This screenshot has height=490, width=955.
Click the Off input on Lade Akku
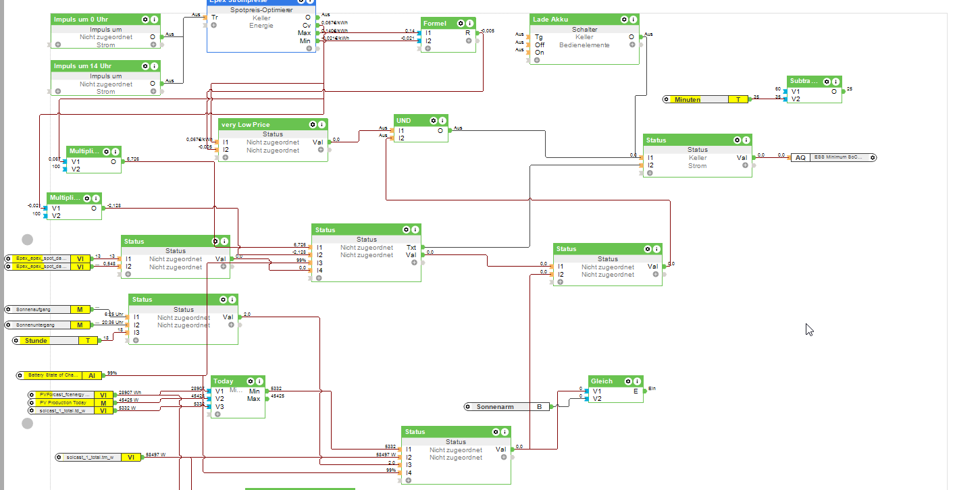click(540, 45)
